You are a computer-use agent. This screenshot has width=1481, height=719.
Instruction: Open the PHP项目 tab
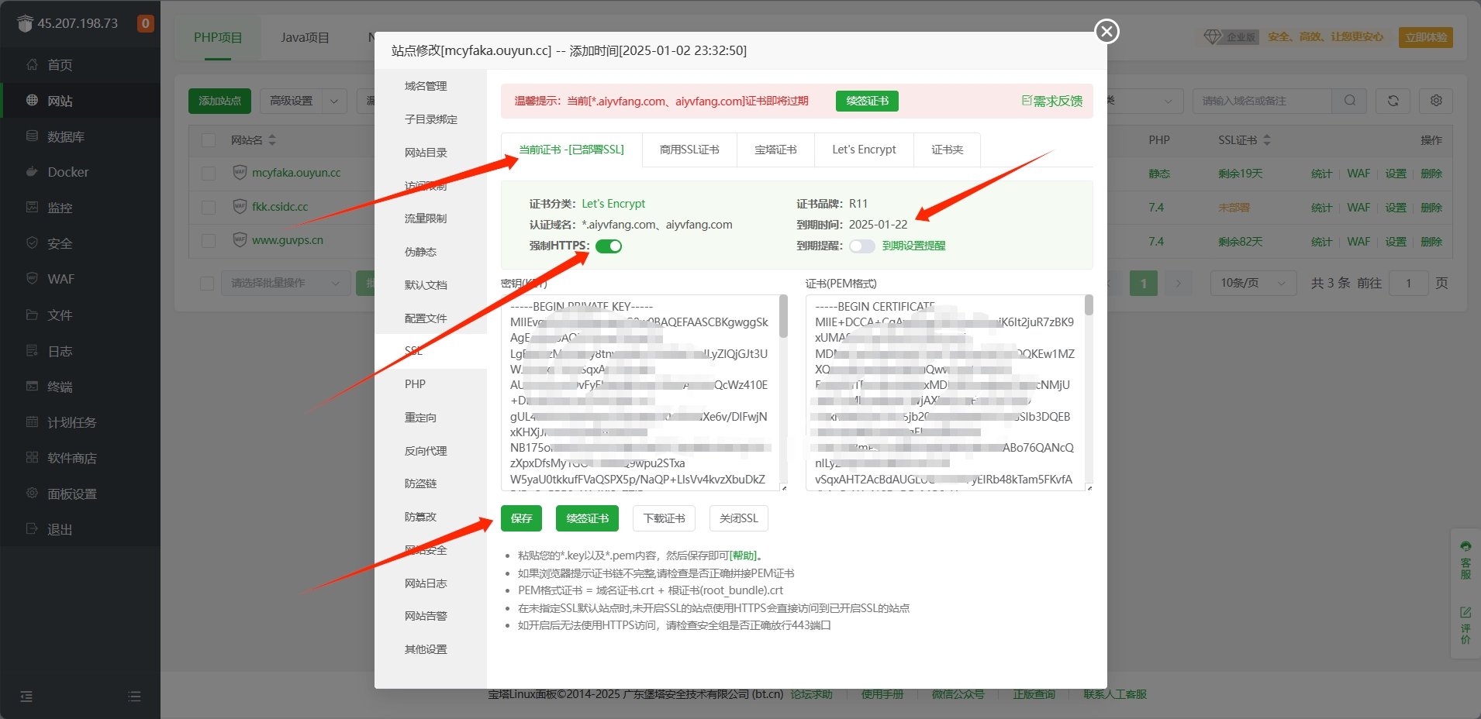pyautogui.click(x=218, y=37)
